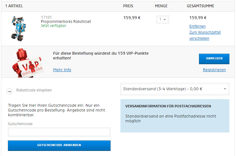Click the Jetzt verfügbar availability text
This screenshot has height=156, width=237.
[54, 26]
